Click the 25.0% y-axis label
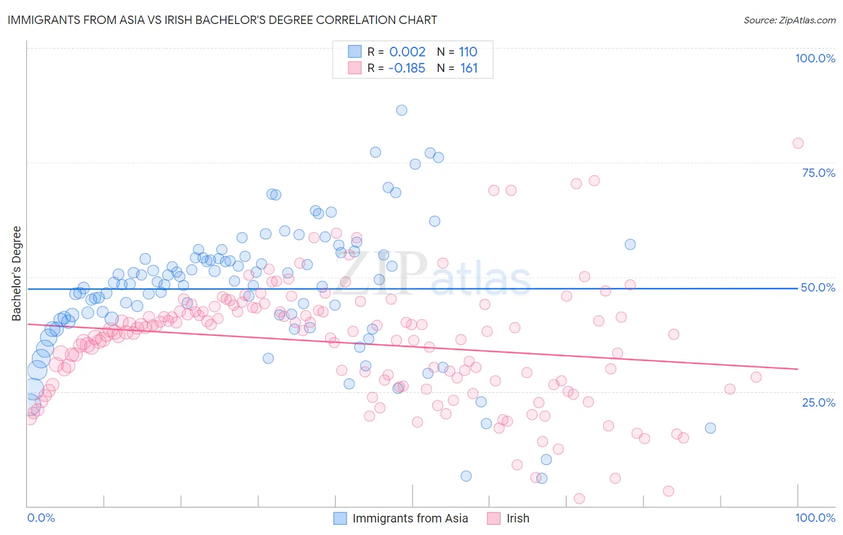 tap(818, 402)
